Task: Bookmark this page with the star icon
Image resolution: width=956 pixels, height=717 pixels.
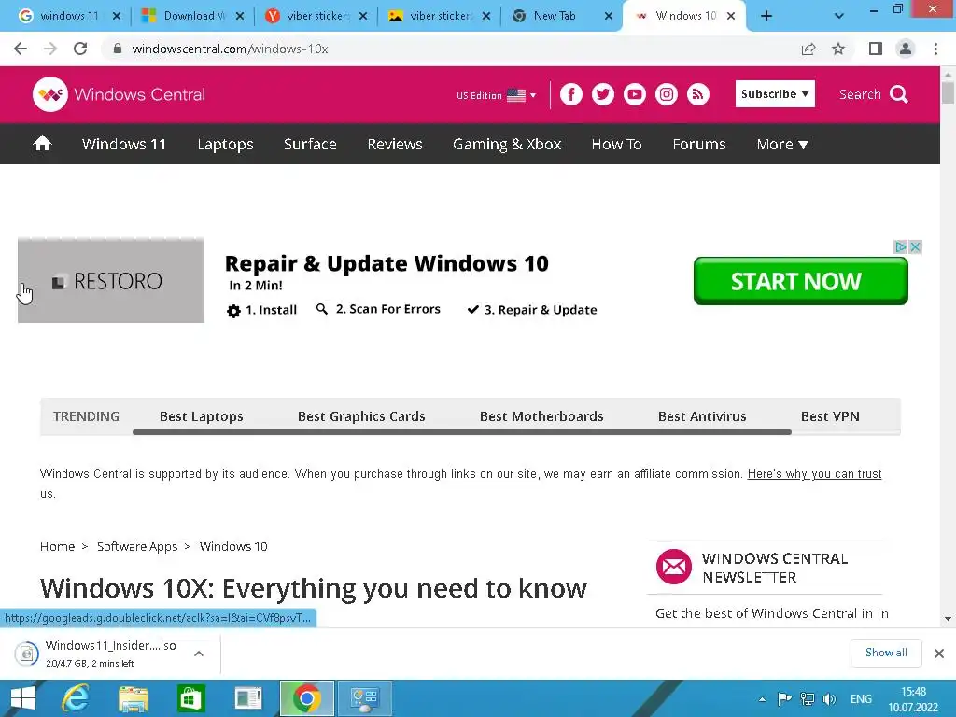Action: coord(838,49)
